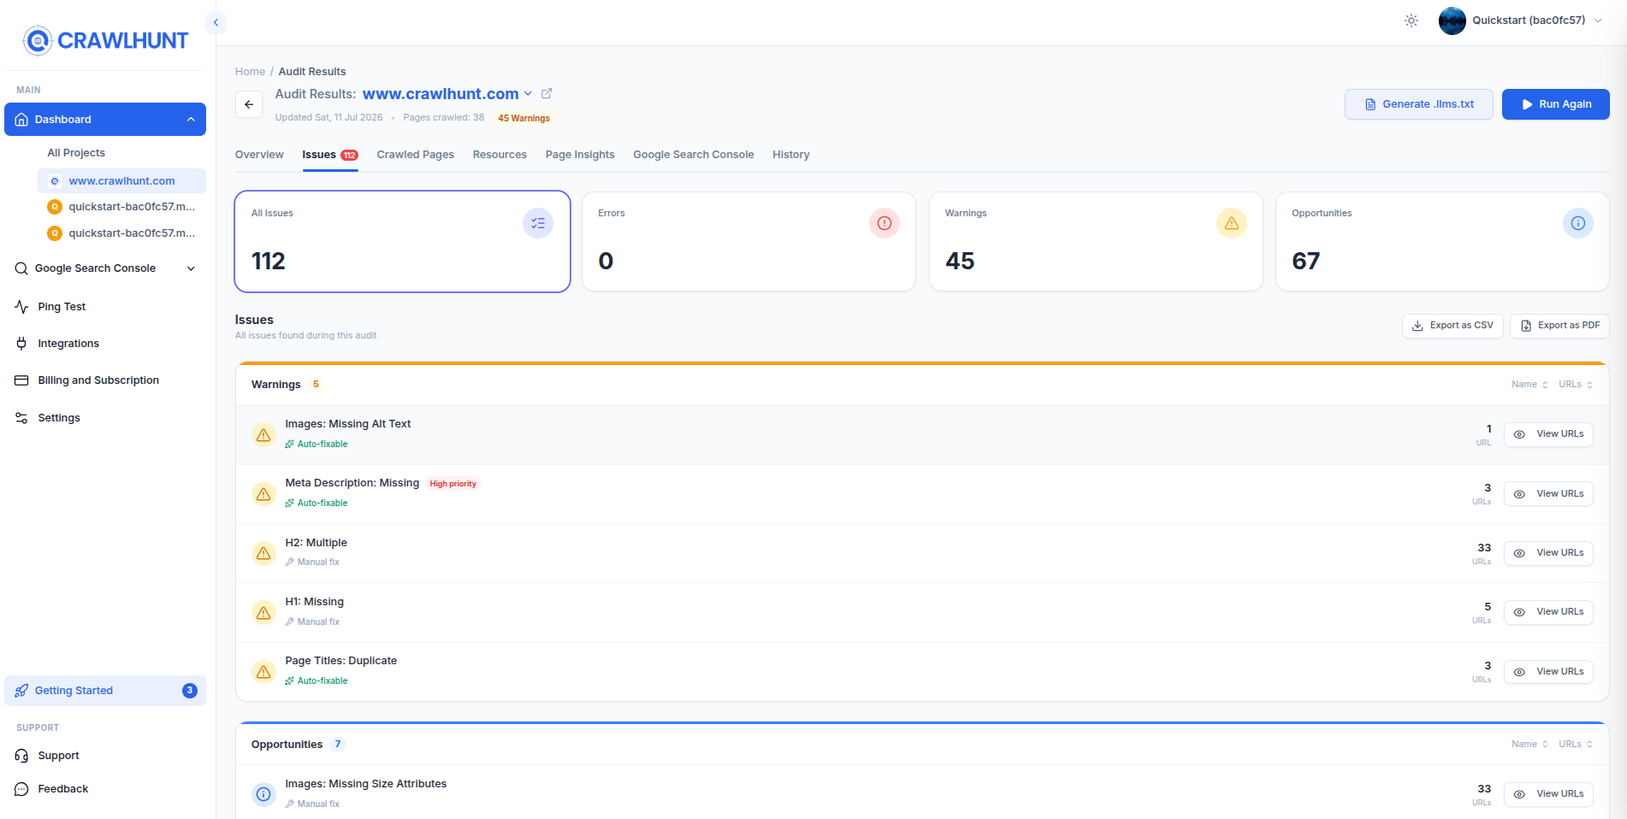Sort Opportunities table by URLs
1627x819 pixels.
click(1576, 745)
